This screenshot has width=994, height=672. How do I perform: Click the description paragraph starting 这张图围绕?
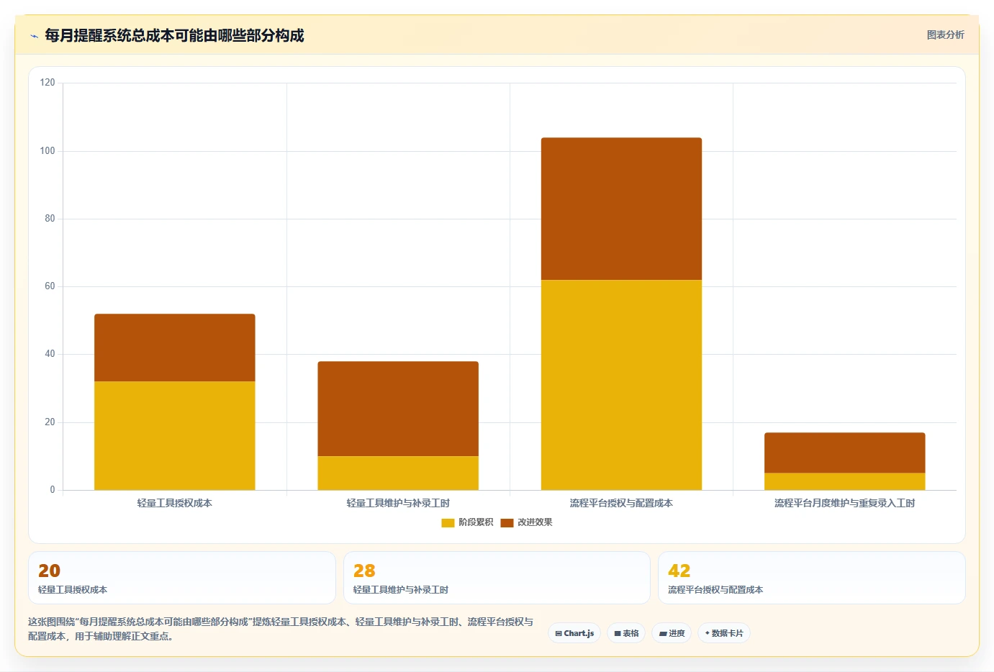(281, 629)
